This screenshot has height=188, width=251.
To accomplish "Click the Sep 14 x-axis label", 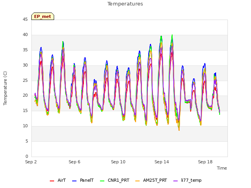I will 162,162.
